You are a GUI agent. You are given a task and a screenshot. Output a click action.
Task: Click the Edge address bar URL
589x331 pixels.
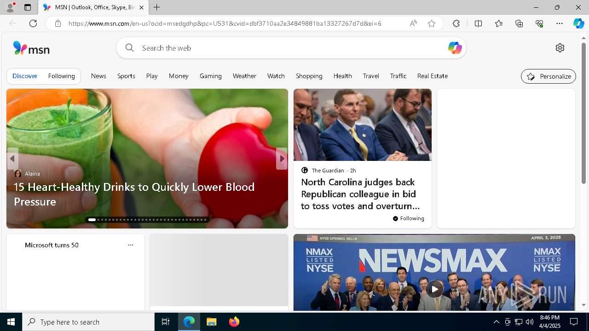point(225,23)
